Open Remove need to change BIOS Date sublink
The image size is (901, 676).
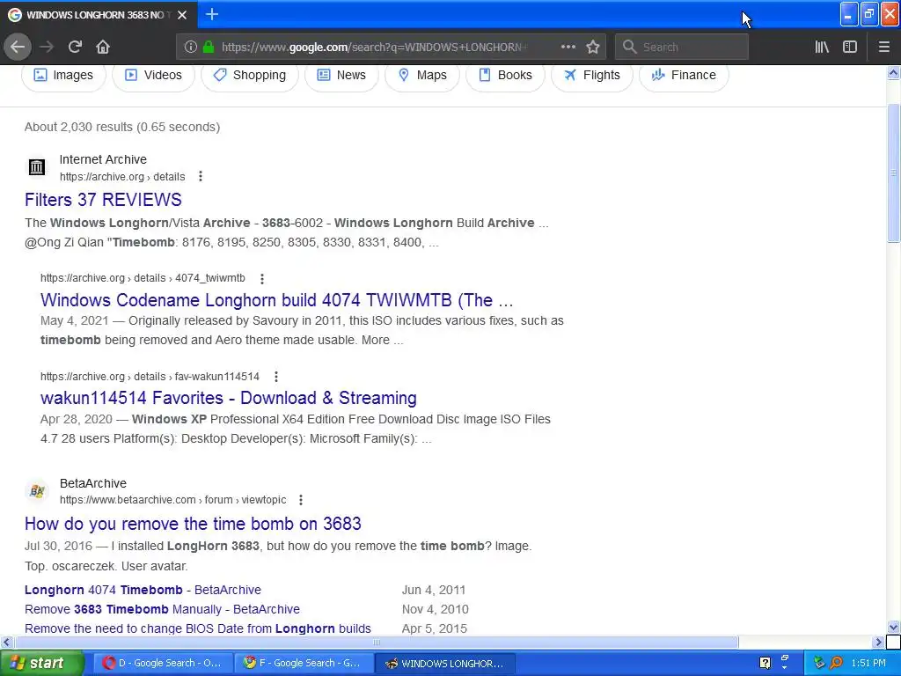(x=198, y=628)
